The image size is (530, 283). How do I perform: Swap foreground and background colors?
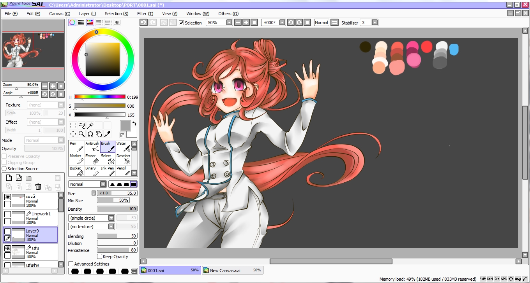coord(134,124)
